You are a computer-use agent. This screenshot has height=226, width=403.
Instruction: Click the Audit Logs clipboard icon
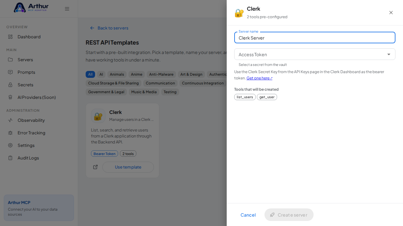click(x=10, y=158)
